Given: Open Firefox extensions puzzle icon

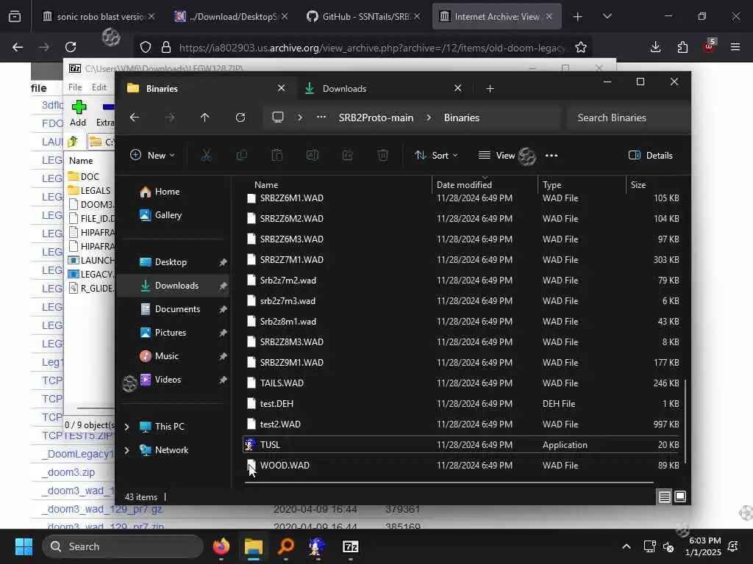Looking at the screenshot, I should point(682,47).
